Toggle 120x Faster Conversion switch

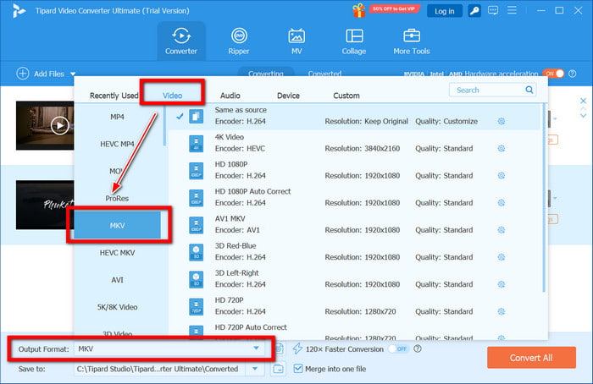click(396, 348)
